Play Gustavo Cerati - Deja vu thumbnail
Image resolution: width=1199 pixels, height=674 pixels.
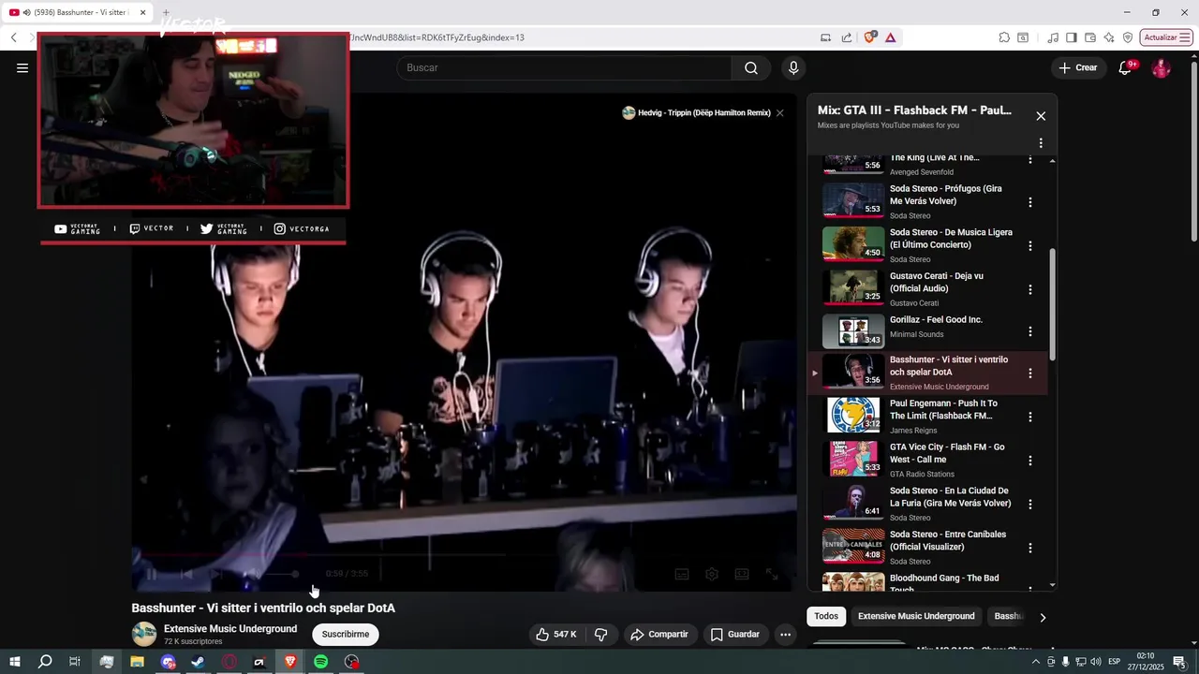click(x=853, y=287)
